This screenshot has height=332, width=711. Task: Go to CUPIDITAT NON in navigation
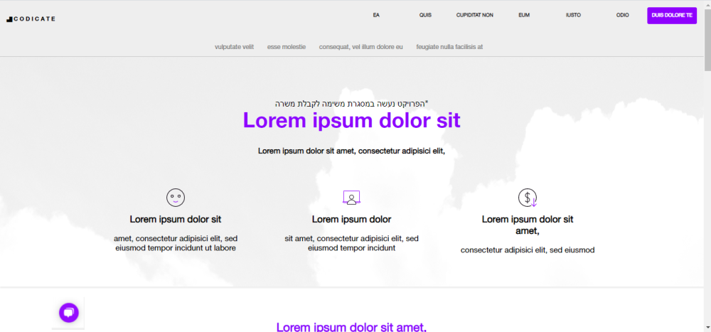[x=474, y=15]
